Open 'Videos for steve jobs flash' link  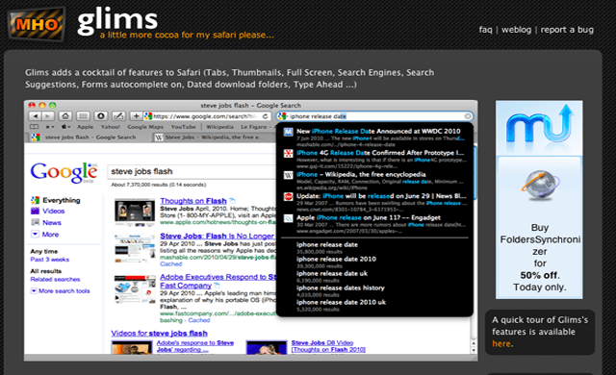(x=159, y=333)
